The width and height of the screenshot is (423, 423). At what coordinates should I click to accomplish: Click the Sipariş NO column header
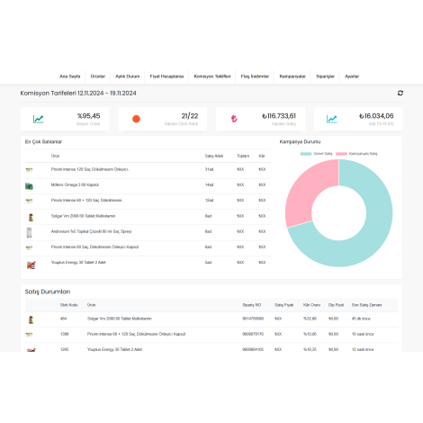click(x=252, y=305)
